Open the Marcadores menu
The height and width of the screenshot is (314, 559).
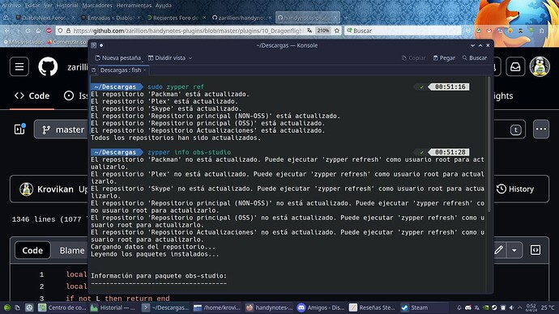(x=97, y=6)
